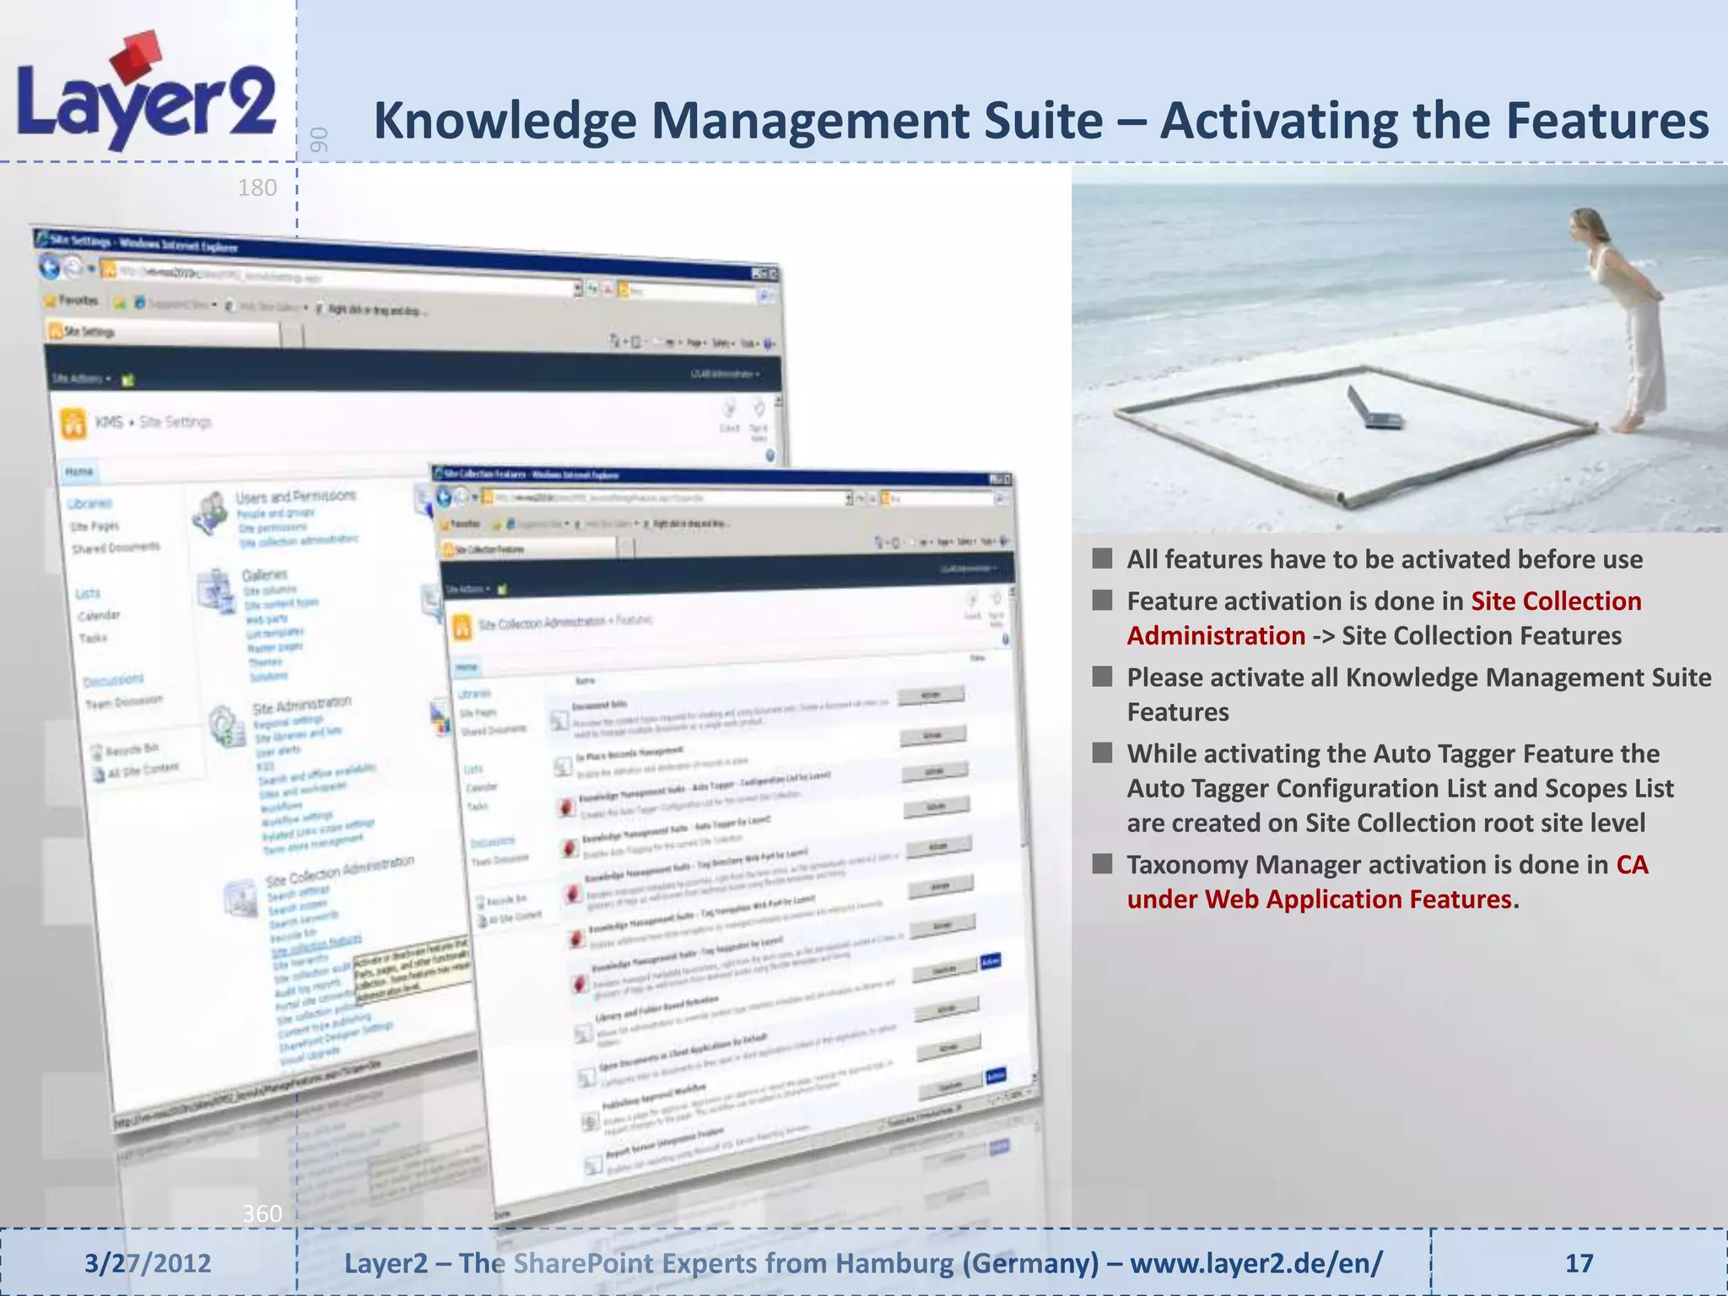This screenshot has width=1728, height=1296.
Task: Open All Site Content in Site Settings window
Action: (x=136, y=770)
